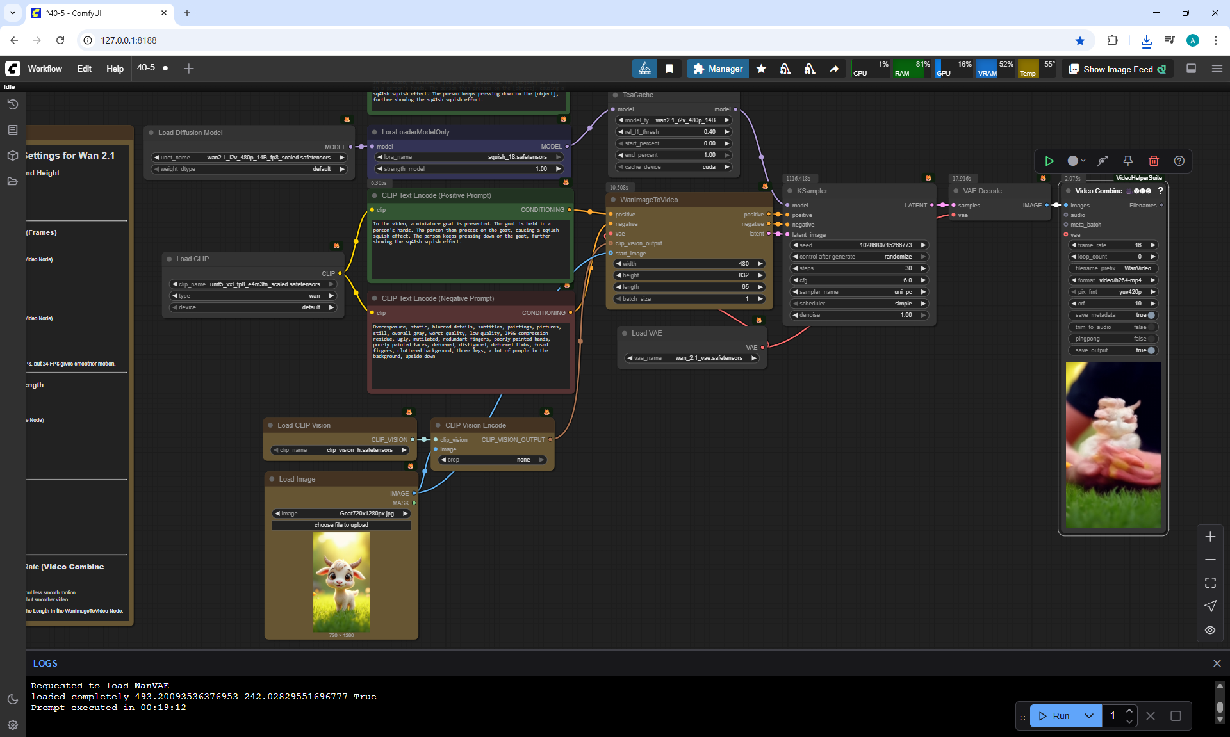Click the star favorites icon in toolbar

coord(761,69)
